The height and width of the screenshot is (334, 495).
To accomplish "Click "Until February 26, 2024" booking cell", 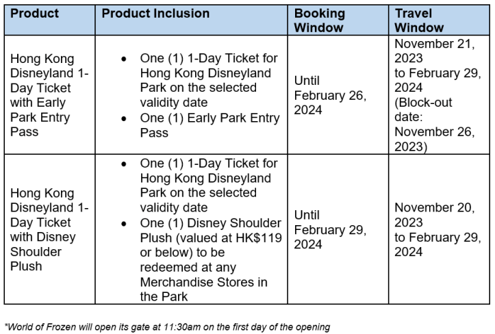I will pos(330,95).
